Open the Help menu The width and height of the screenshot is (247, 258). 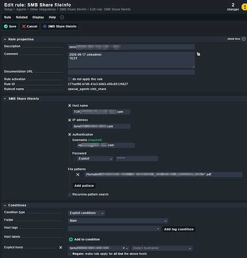[52, 17]
